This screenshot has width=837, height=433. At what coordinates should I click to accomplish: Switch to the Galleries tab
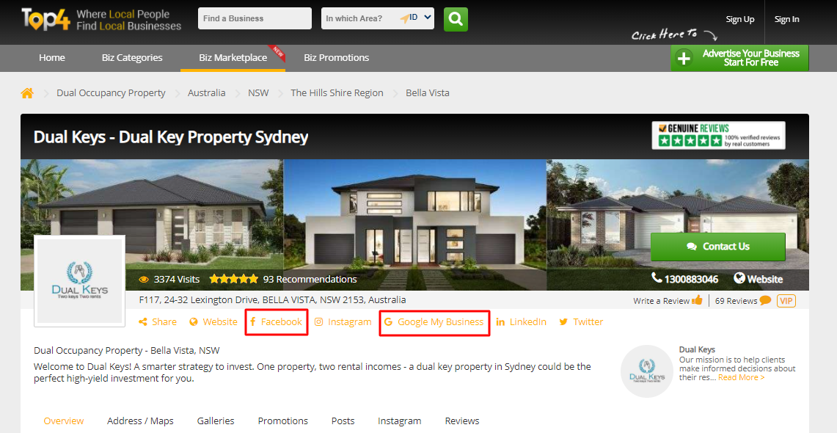tap(216, 421)
